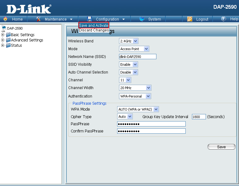Select the Basic Settings tree label
The width and height of the screenshot is (239, 186).
[23, 35]
